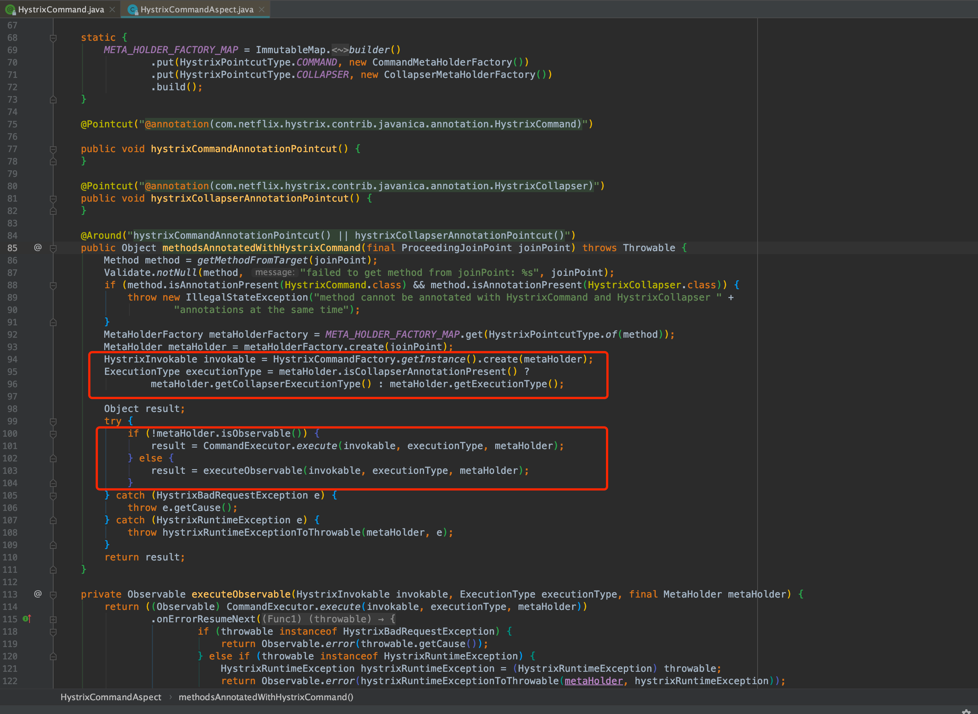978x714 pixels.
Task: Collapse the static block at line 68
Action: (x=53, y=38)
